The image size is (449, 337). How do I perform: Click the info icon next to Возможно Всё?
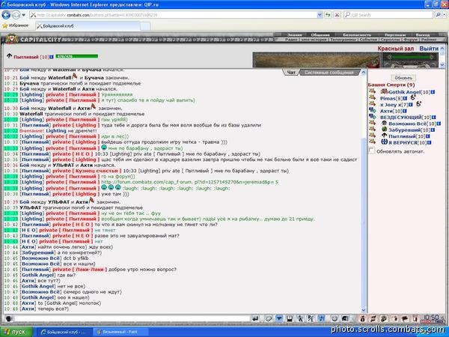point(439,124)
